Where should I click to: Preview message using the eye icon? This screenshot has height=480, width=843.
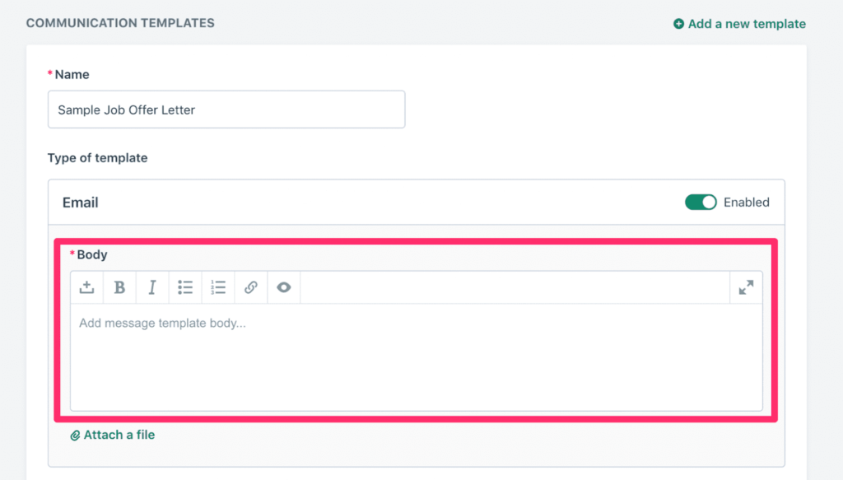coord(284,287)
